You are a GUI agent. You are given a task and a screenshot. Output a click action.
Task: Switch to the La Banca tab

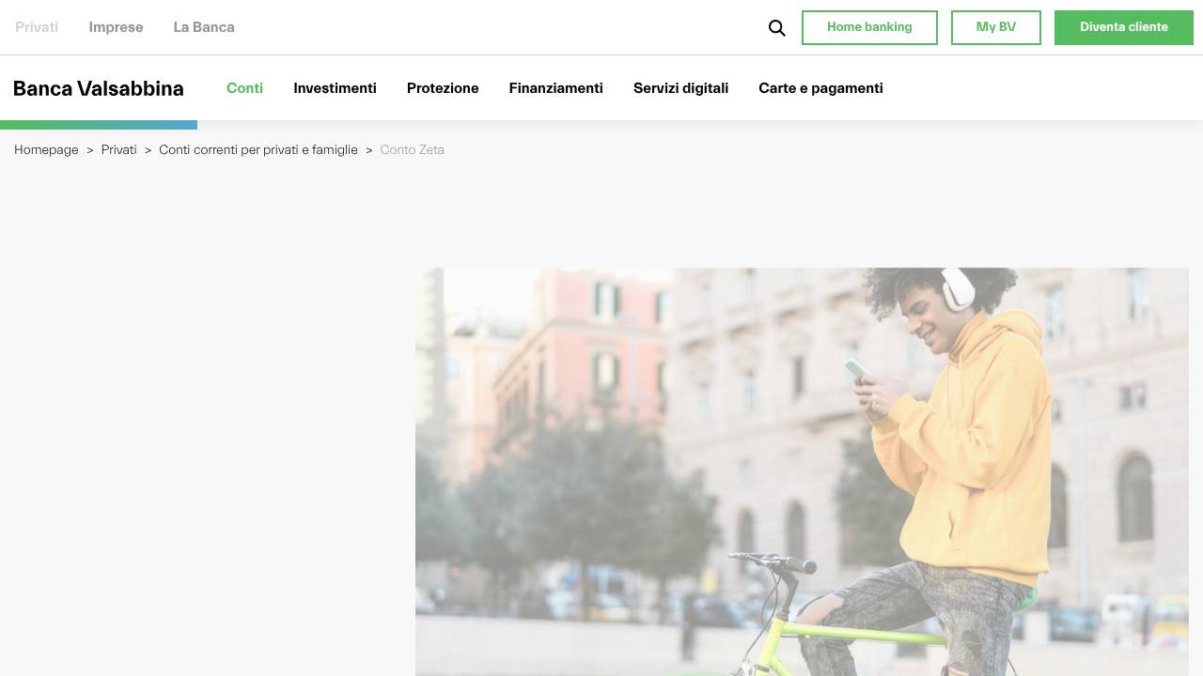(x=204, y=27)
